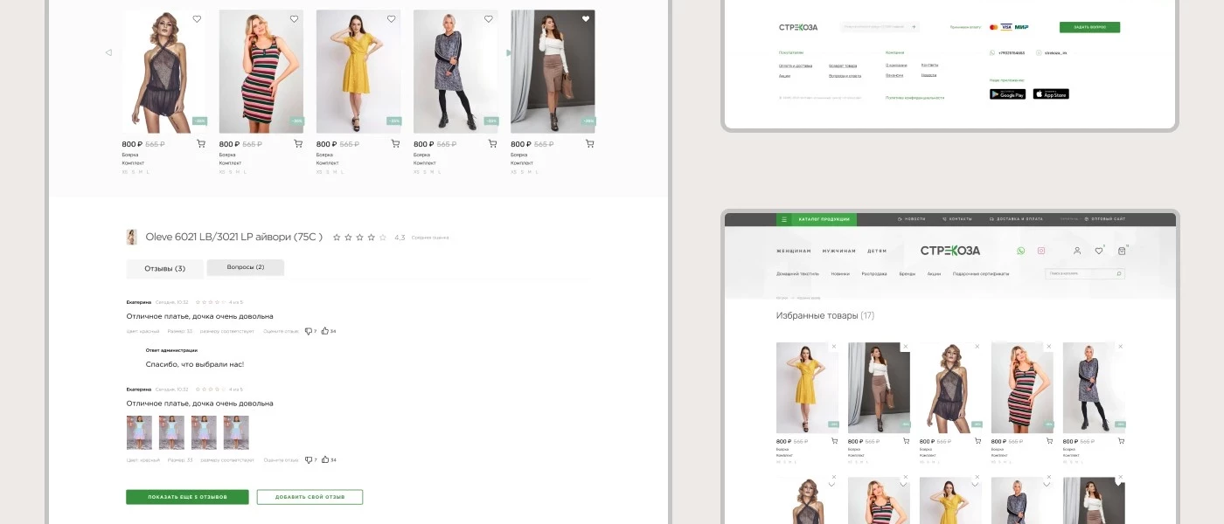This screenshot has width=1224, height=524.
Task: Toggle heart on the striped dress card
Action: click(x=294, y=18)
